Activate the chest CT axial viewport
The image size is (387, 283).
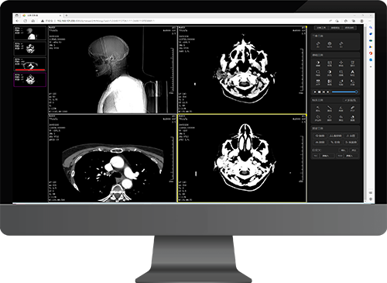(x=112, y=158)
